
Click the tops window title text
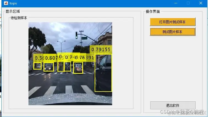[13, 3]
